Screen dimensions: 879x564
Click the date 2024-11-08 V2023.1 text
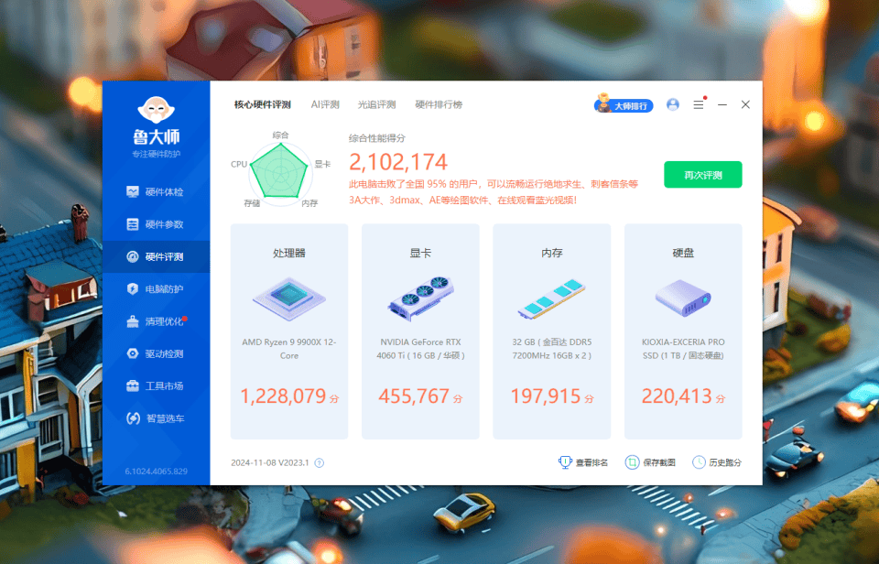tap(269, 463)
